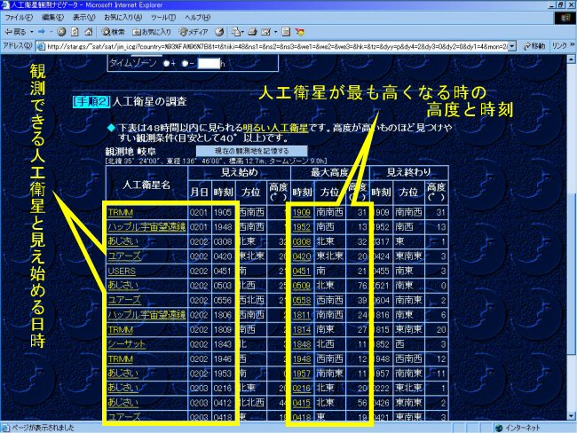Open the 編集(E) menu
This screenshot has width=577, height=433.
(x=53, y=17)
